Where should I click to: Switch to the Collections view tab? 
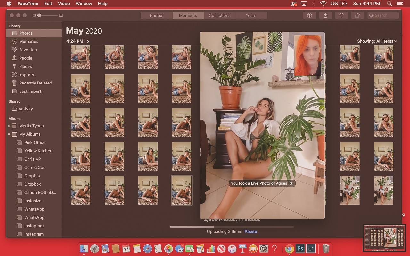[220, 15]
